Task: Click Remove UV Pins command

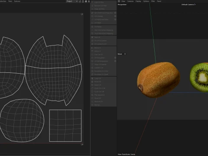Action: (x=104, y=6)
